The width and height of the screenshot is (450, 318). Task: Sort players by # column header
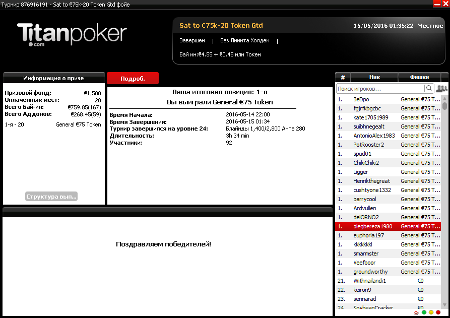coord(343,77)
